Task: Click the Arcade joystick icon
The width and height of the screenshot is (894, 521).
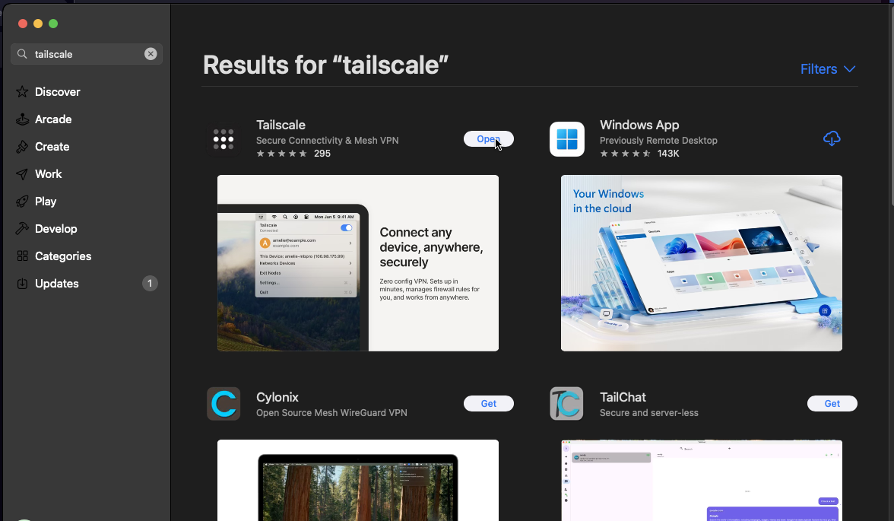Action: [22, 119]
